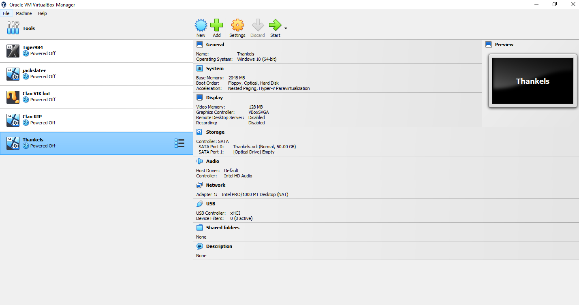Screen dimensions: 579x305
Task: Click the General section monitor icon
Action: coord(199,45)
